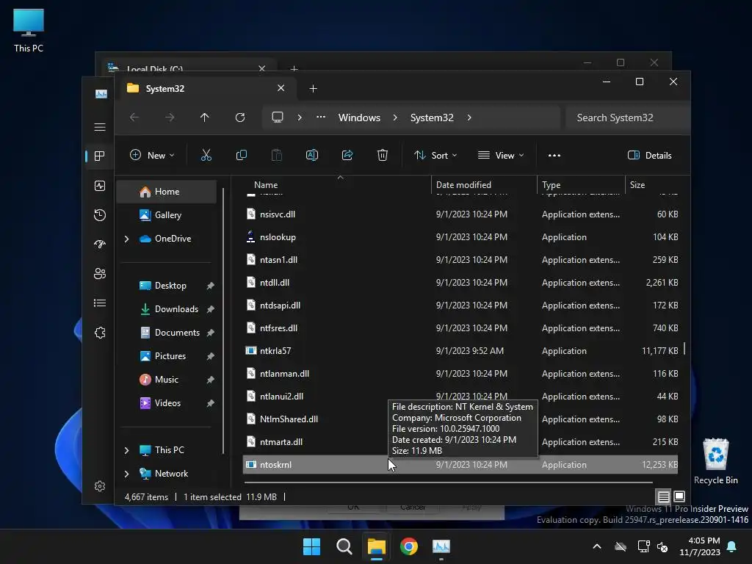Image resolution: width=752 pixels, height=564 pixels.
Task: Switch to large thumbnails view icon in status bar
Action: pos(679,496)
